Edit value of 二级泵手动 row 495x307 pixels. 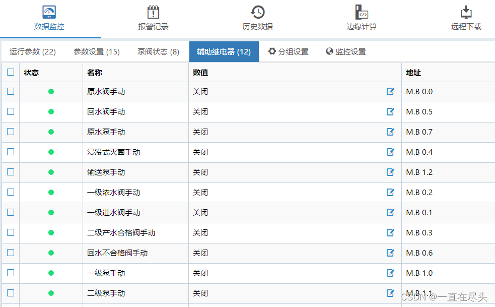390,293
